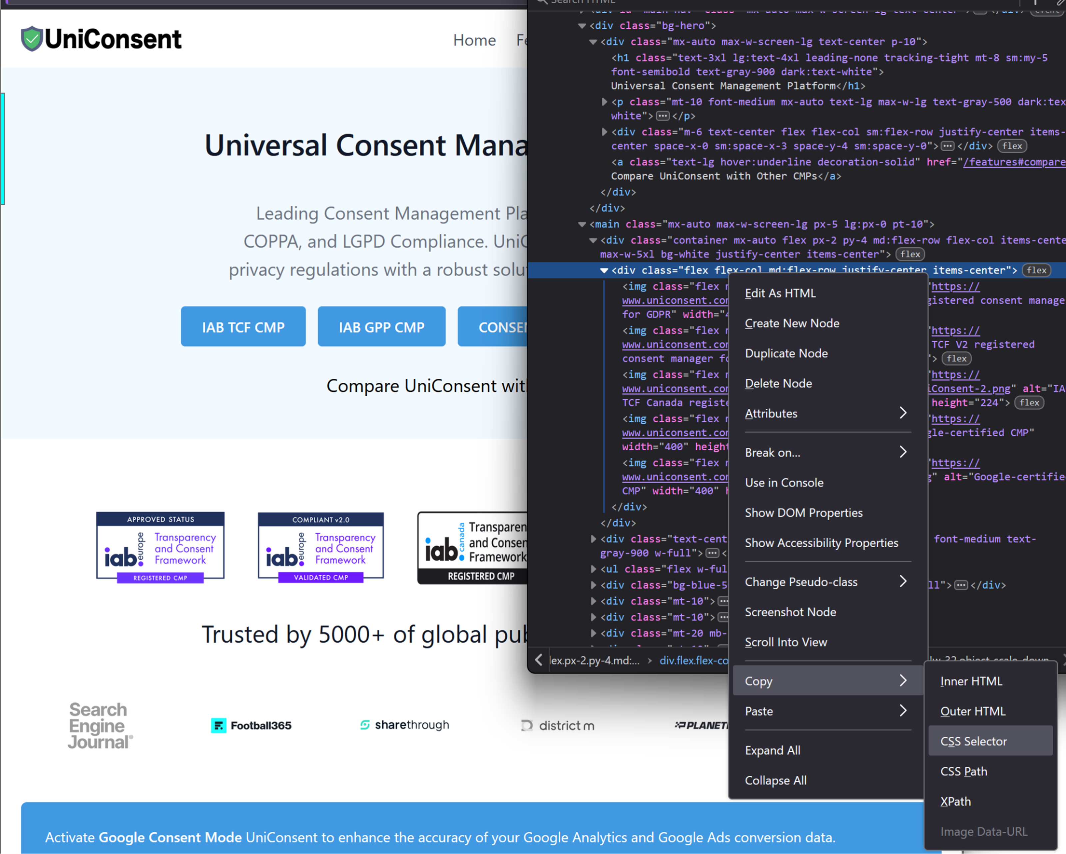Screen dimensions: 1066x854
Task: Click the UniConsent shield logo
Action: click(32, 39)
